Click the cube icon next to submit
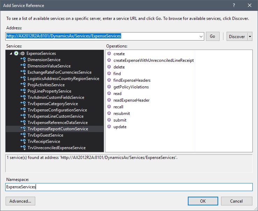The height and width of the screenshot is (211, 258). 109,120
